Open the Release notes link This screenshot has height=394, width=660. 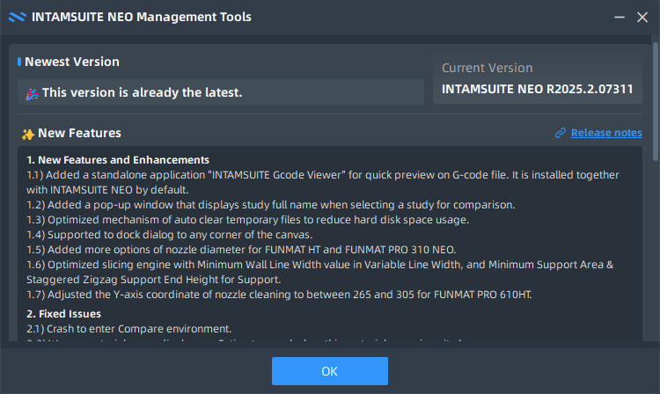[606, 133]
